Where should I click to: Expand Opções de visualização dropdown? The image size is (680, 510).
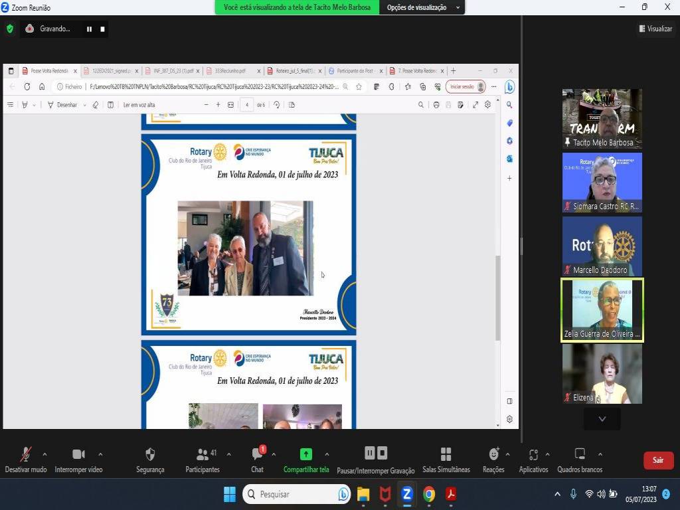click(423, 7)
